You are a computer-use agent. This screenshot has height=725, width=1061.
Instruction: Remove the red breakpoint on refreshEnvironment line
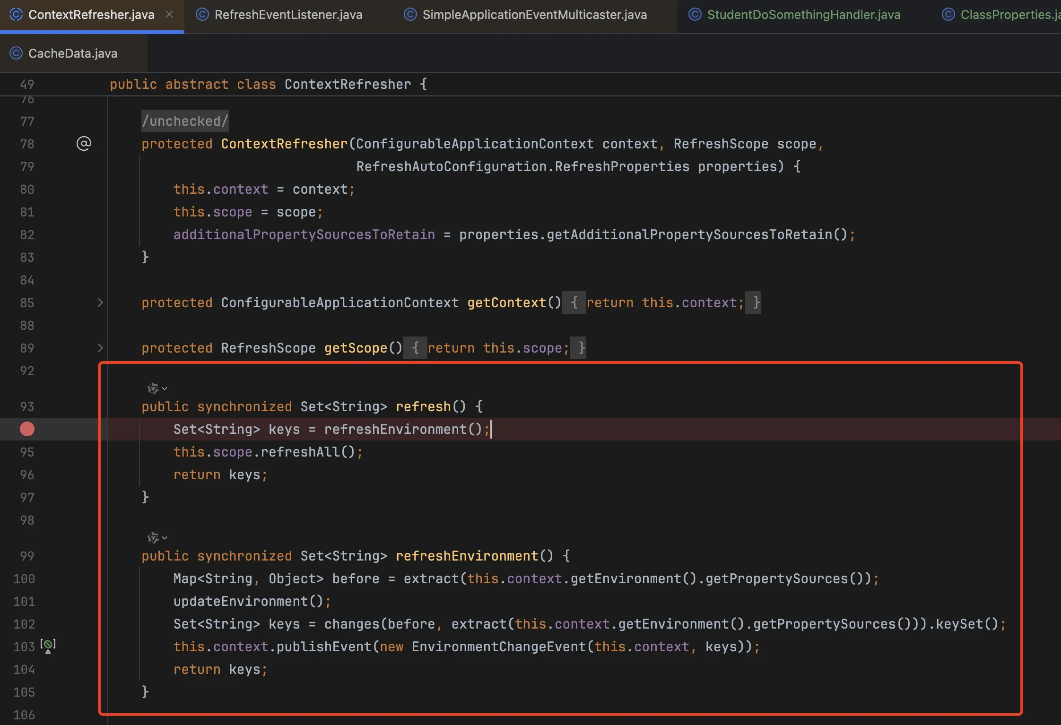click(x=27, y=429)
